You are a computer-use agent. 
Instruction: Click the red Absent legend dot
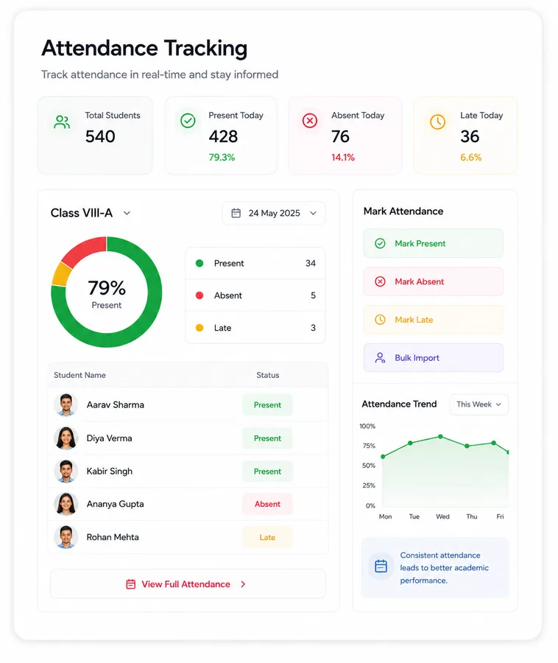tap(199, 295)
